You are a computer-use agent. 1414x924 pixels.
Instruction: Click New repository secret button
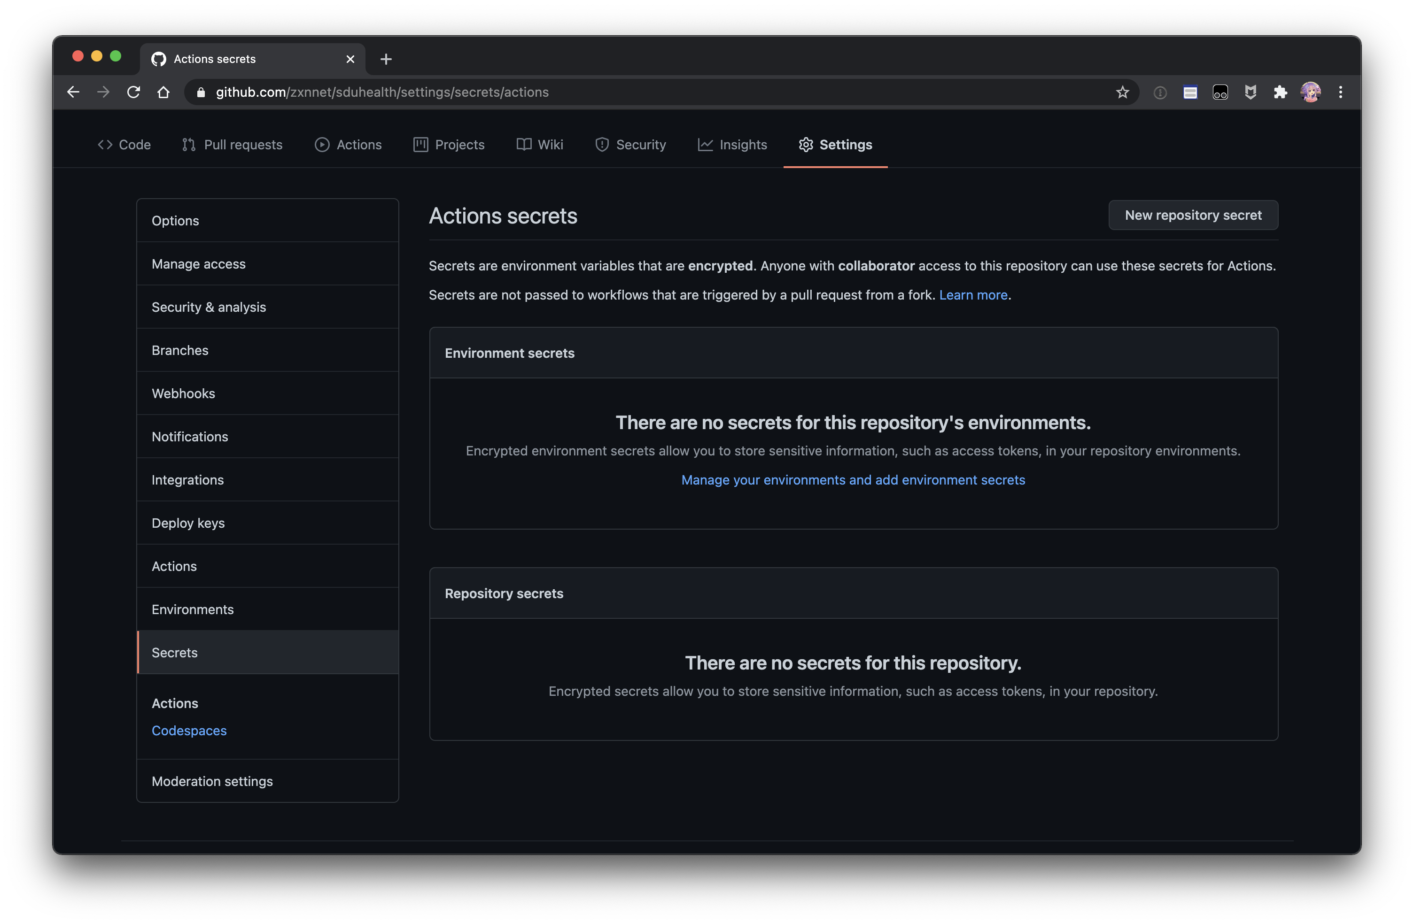point(1192,215)
